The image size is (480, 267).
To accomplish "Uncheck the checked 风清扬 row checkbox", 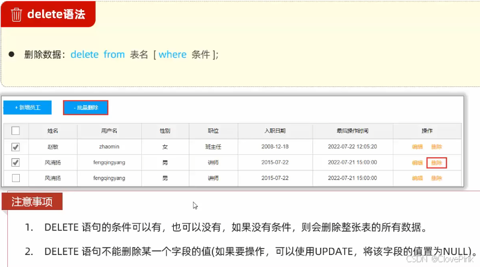I will 16,163.
